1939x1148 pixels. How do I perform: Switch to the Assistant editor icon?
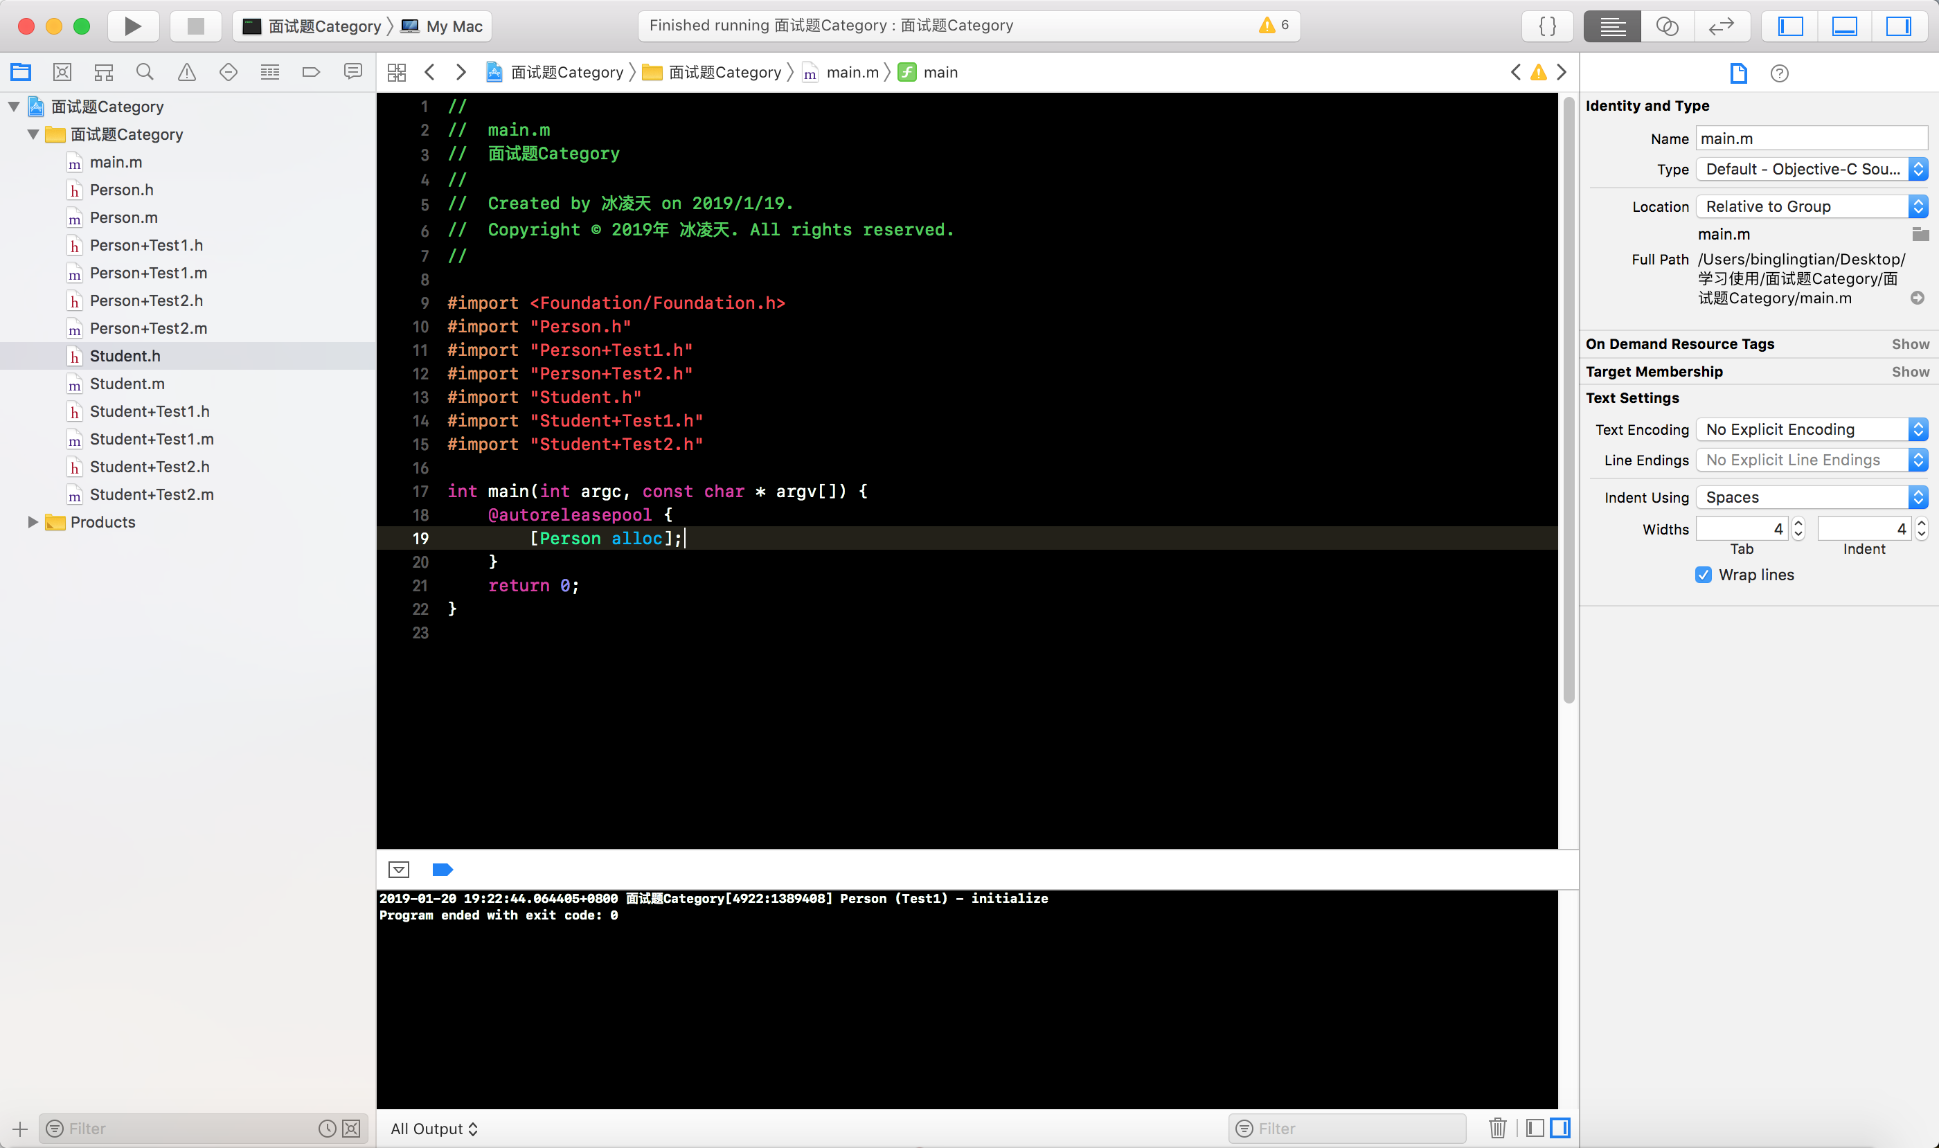(x=1667, y=26)
